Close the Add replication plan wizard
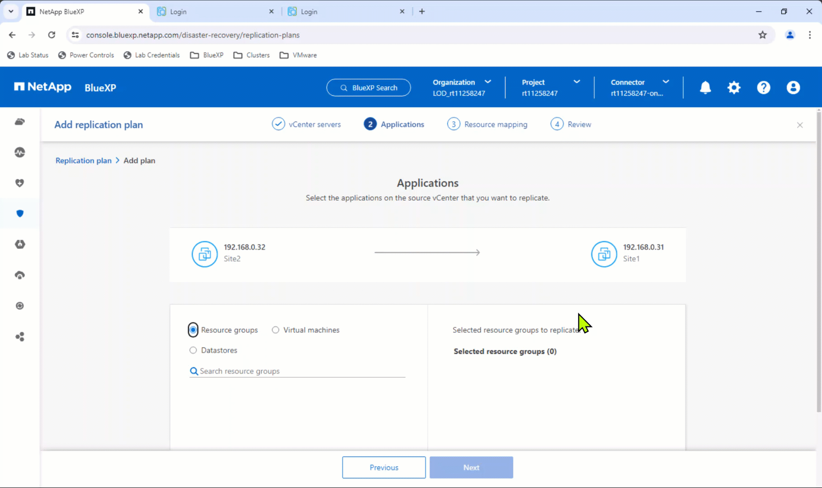The height and width of the screenshot is (488, 822). click(x=800, y=125)
